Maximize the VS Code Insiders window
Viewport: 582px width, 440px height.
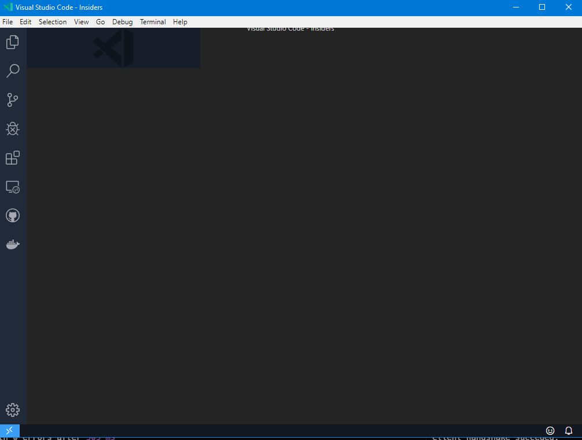click(542, 7)
